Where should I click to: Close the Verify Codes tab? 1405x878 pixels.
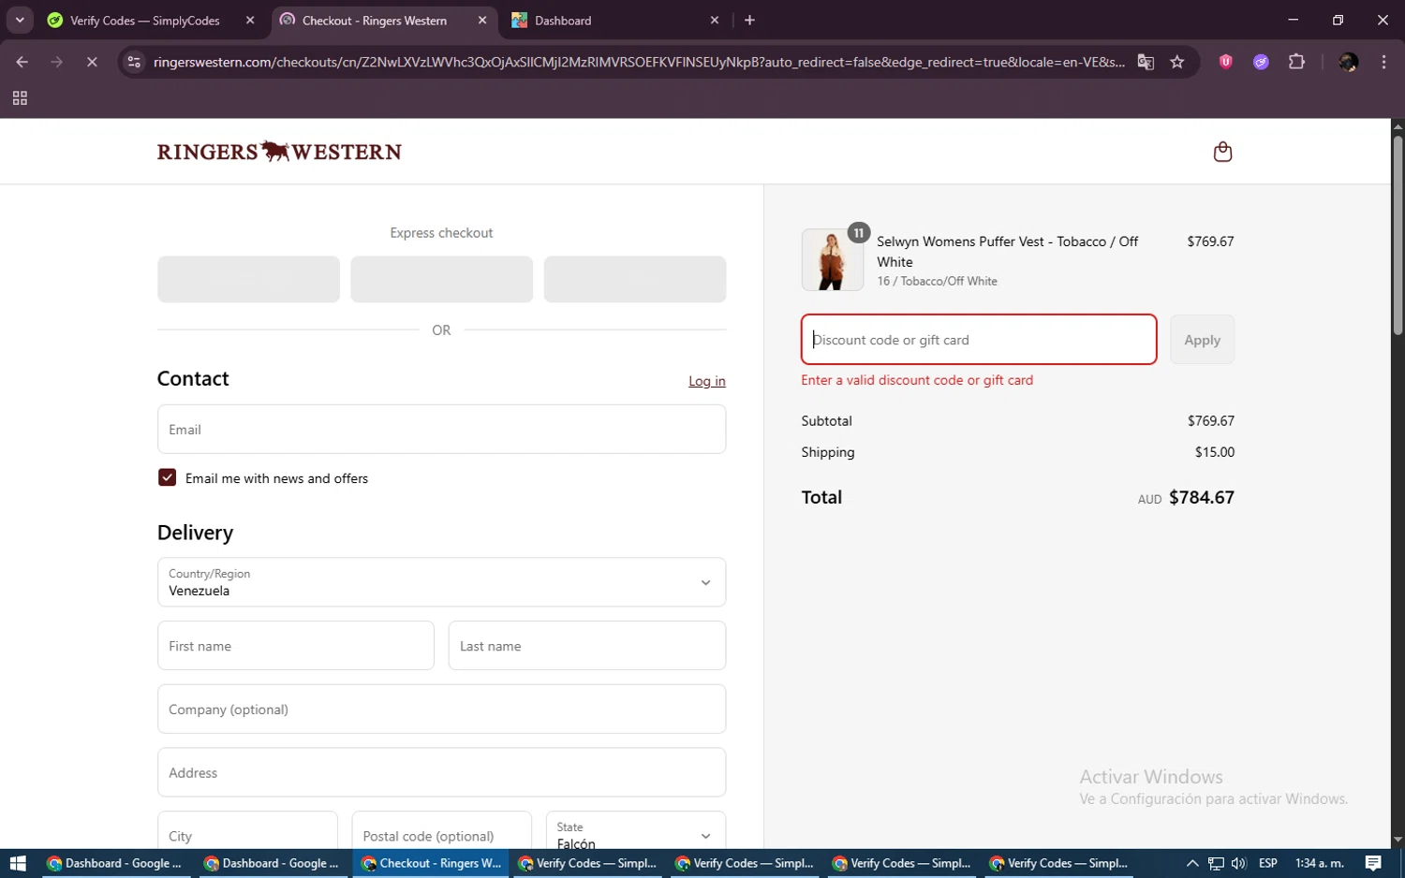pos(250,20)
